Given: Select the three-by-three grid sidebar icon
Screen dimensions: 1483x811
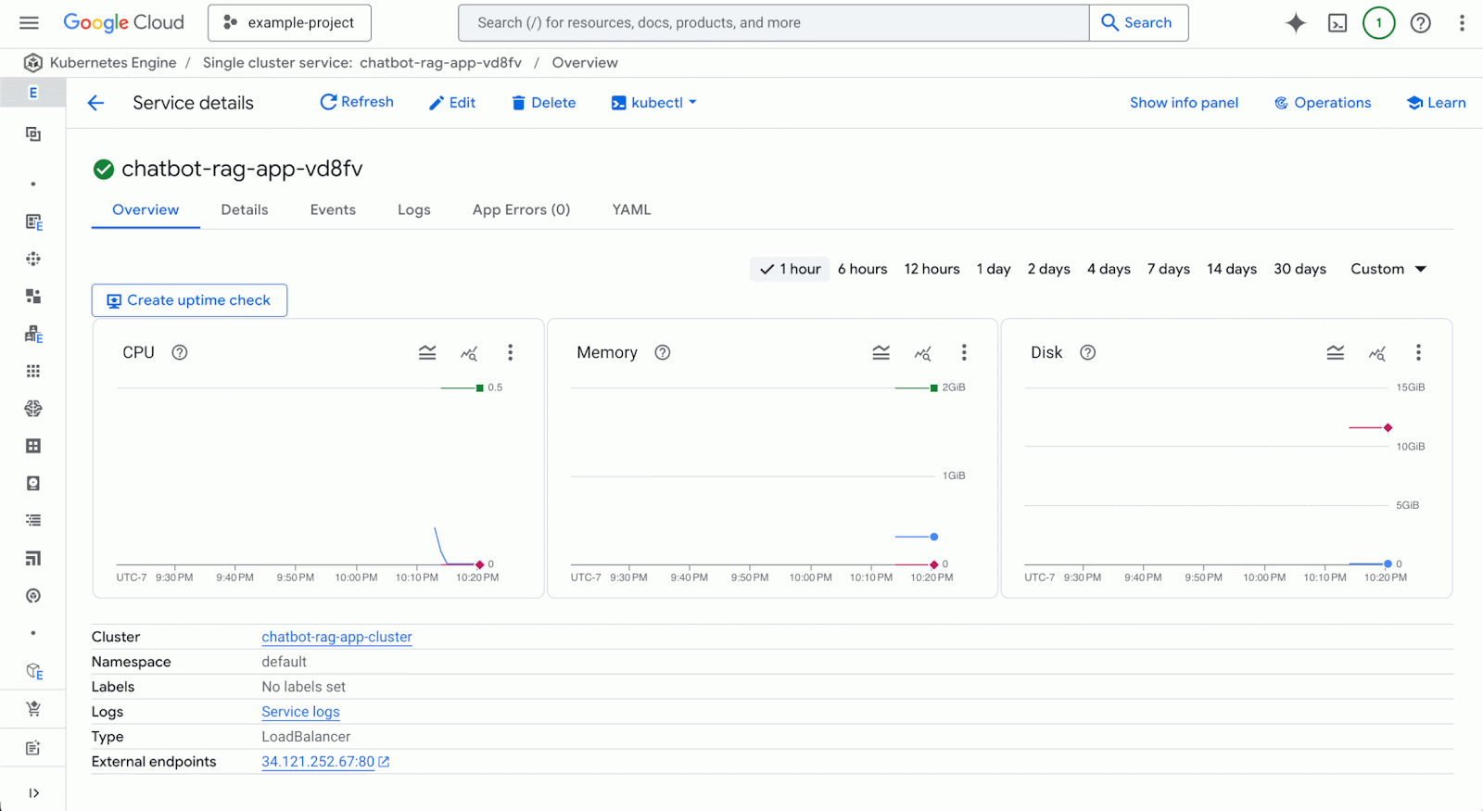Looking at the screenshot, I should coord(33,372).
